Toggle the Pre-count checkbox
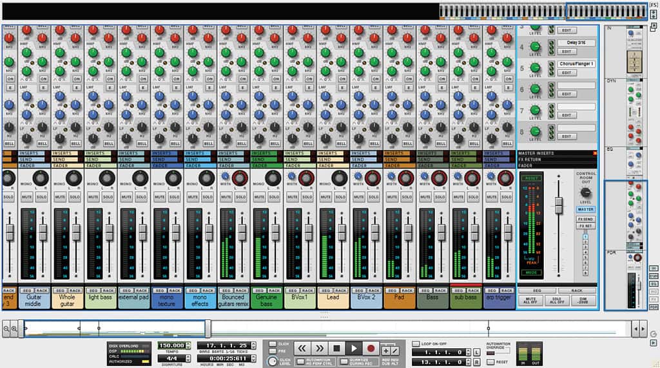The image size is (660, 368). coord(273,351)
